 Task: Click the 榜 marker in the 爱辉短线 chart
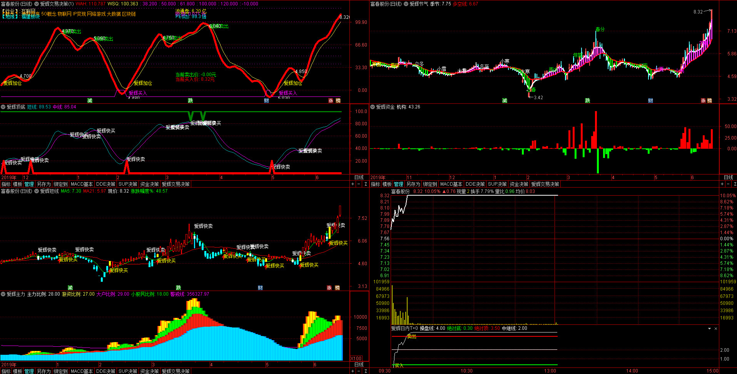337,288
